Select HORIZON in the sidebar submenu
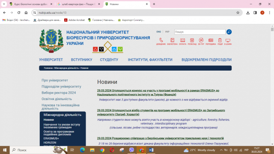 50,142
